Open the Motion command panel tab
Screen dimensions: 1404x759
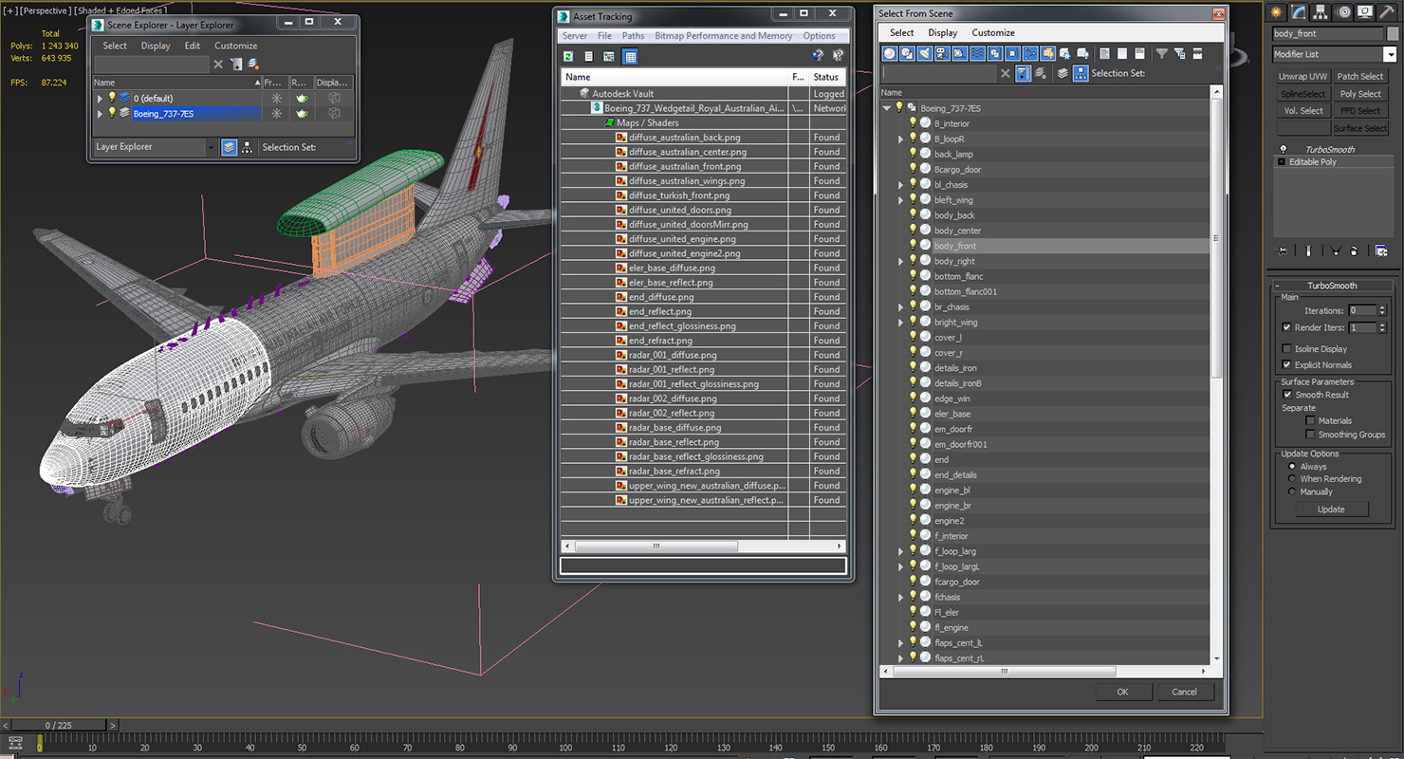(1343, 12)
